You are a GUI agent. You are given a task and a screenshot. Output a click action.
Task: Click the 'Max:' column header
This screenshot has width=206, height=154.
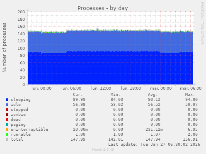point(190,95)
